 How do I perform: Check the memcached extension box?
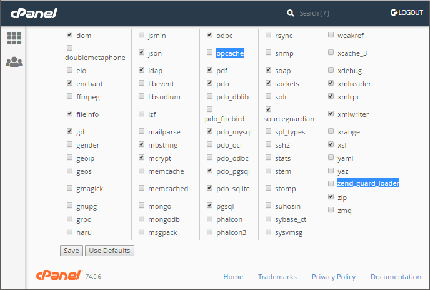click(141, 188)
